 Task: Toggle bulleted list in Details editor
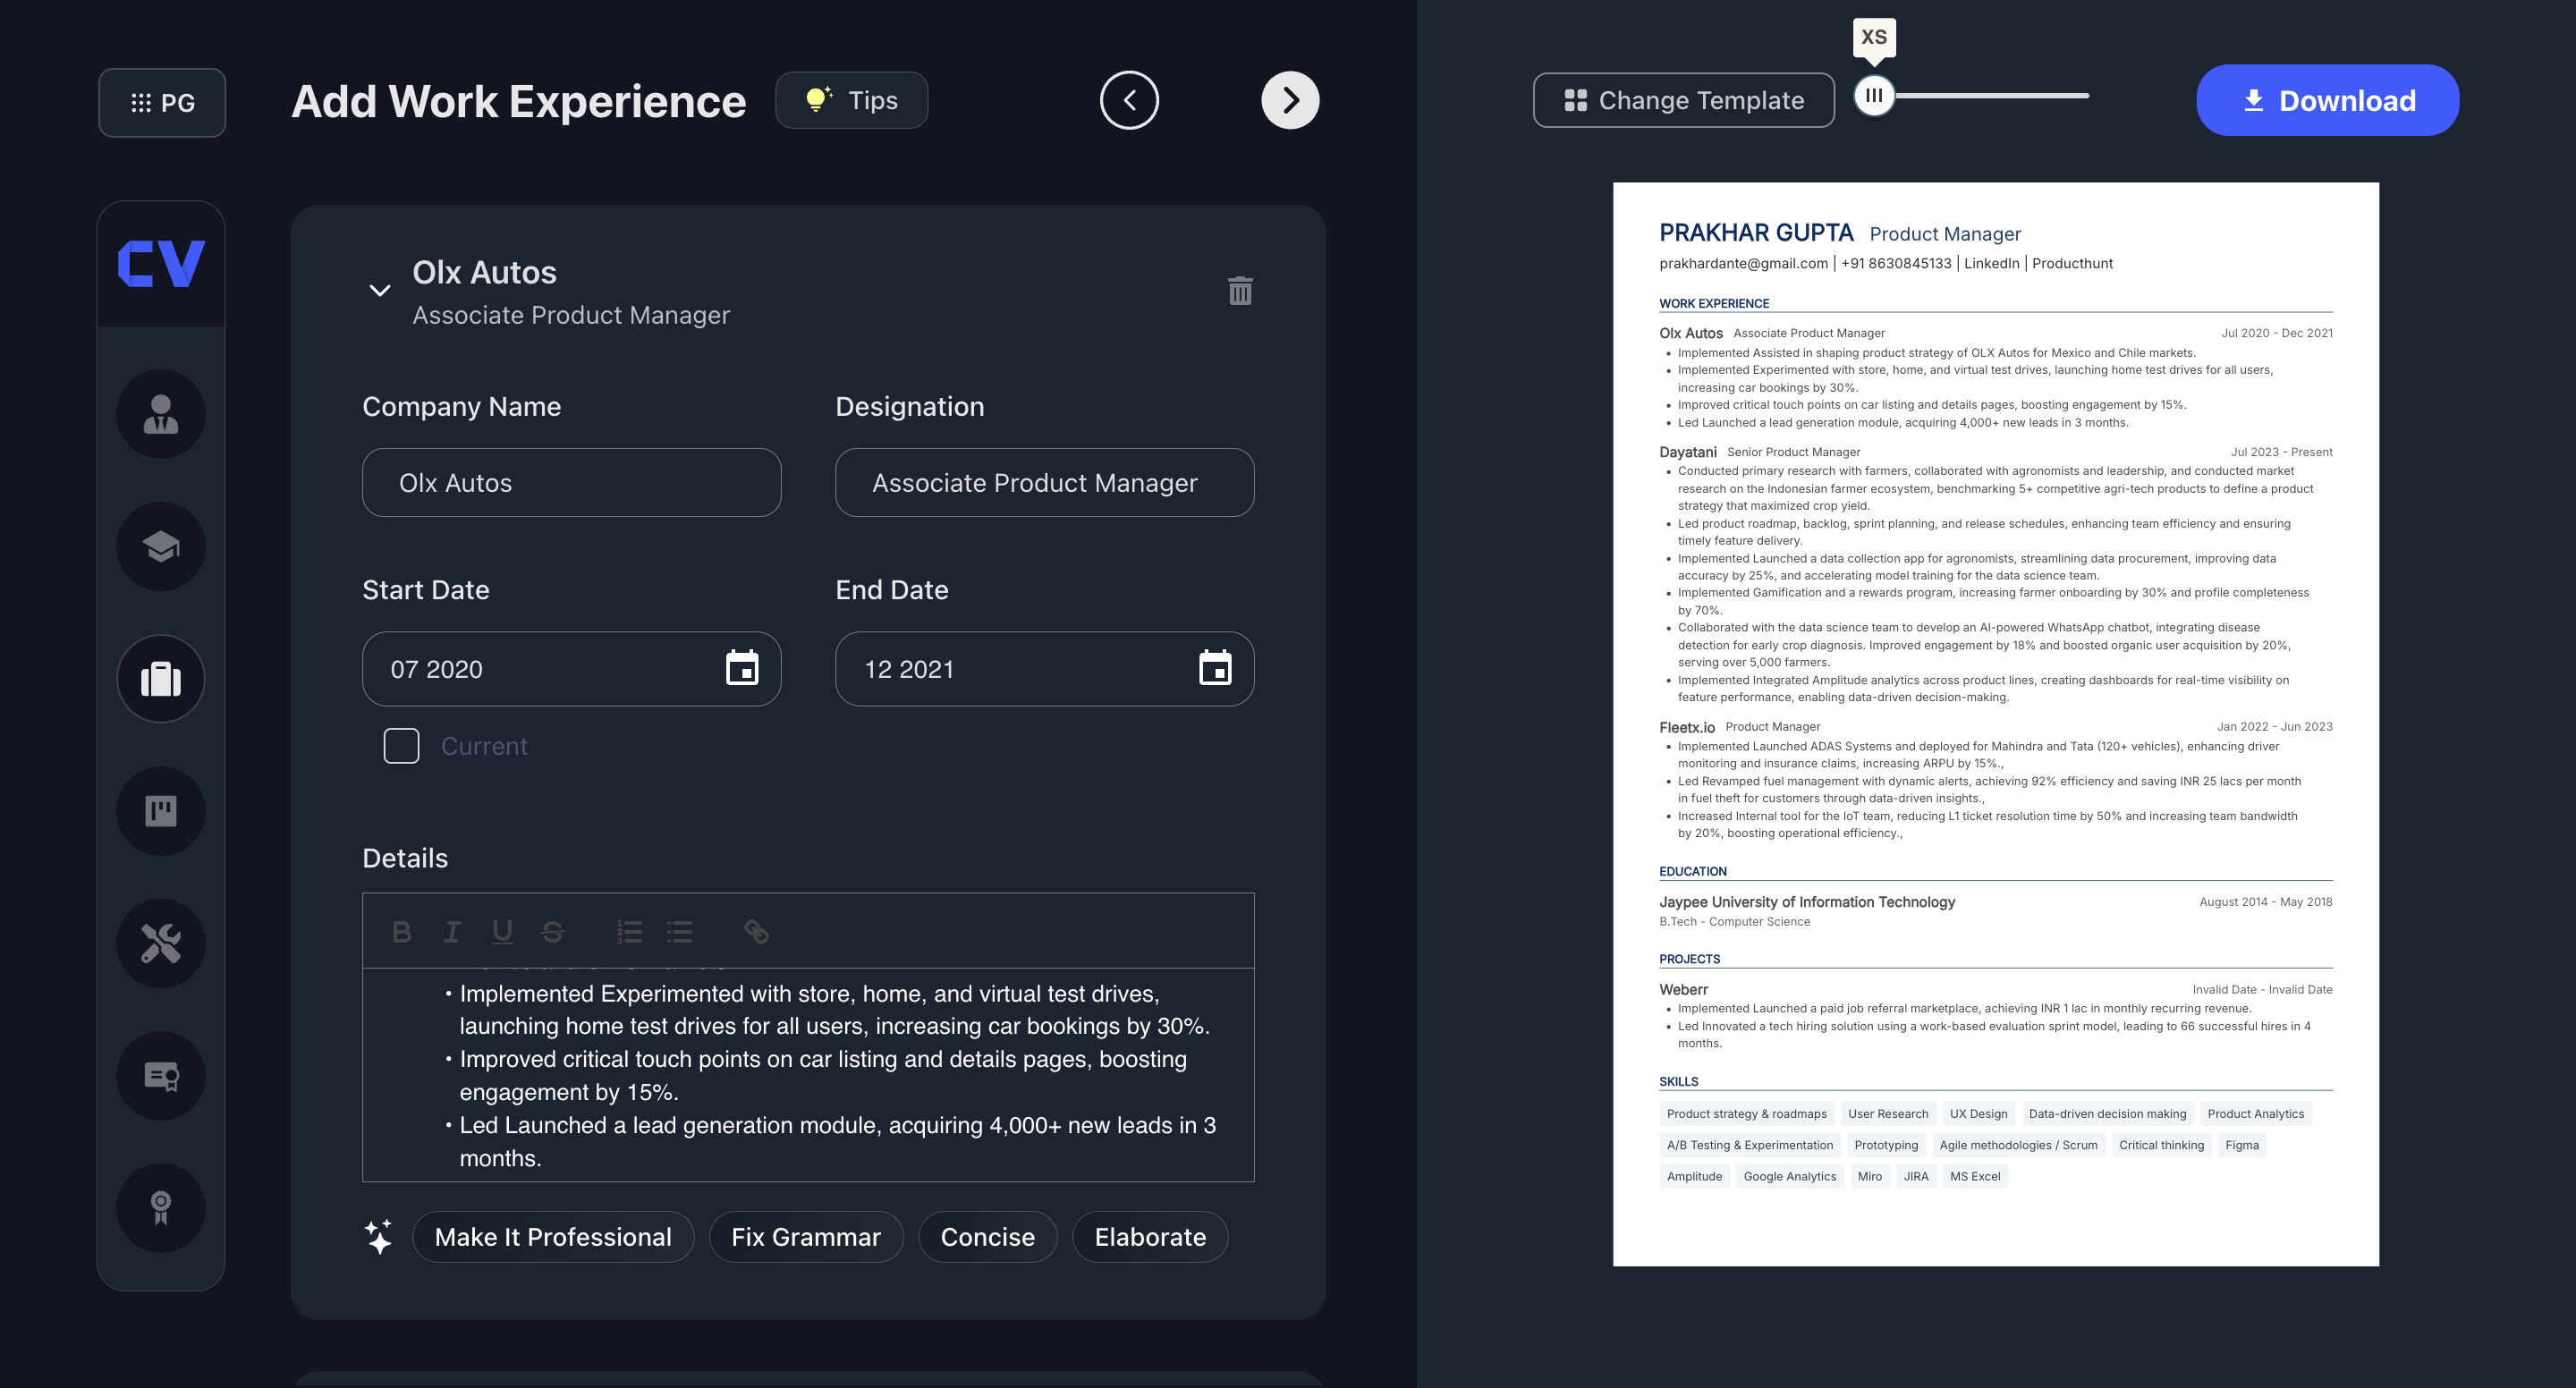680,932
